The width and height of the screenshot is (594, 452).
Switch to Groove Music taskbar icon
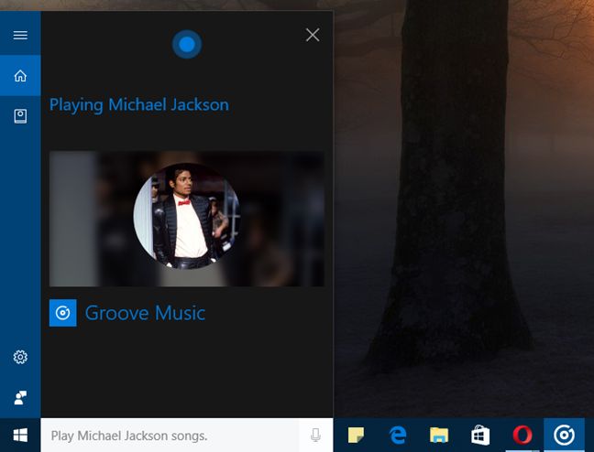point(564,435)
